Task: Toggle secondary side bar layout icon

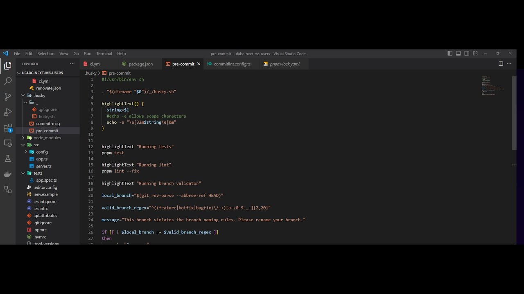Action: (x=467, y=53)
